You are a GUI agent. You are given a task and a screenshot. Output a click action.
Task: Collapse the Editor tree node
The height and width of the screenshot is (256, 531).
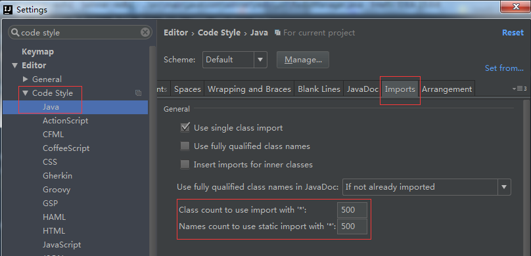14,65
